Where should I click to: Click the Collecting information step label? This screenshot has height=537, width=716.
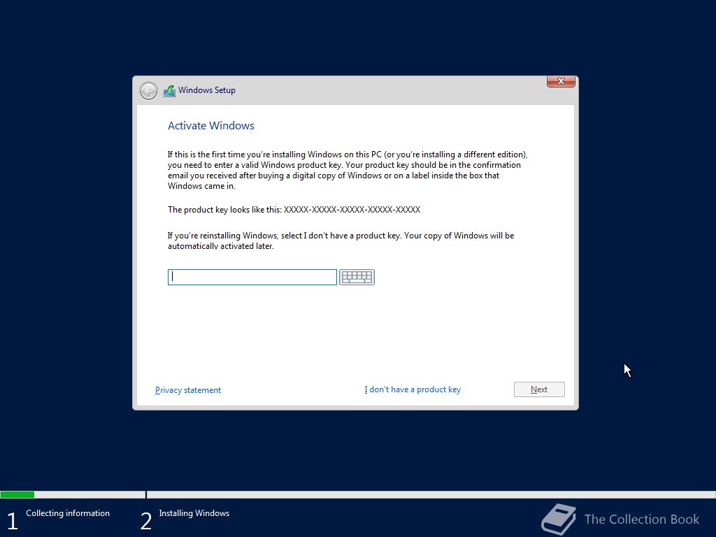click(68, 513)
